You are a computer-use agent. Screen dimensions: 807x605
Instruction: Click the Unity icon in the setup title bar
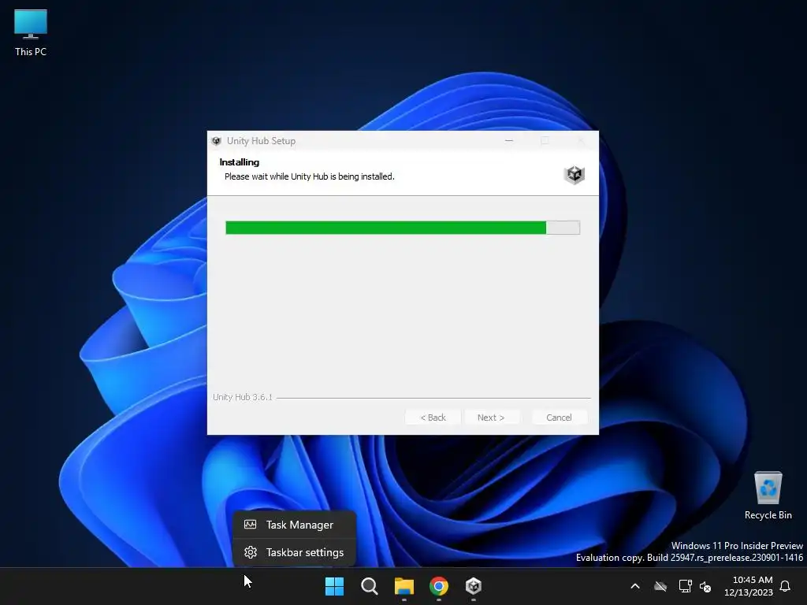[217, 141]
